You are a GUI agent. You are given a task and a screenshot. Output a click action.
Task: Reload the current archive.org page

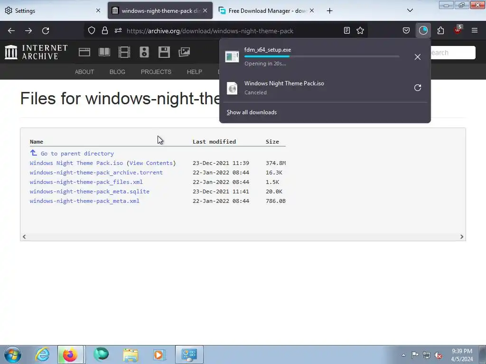point(46,31)
